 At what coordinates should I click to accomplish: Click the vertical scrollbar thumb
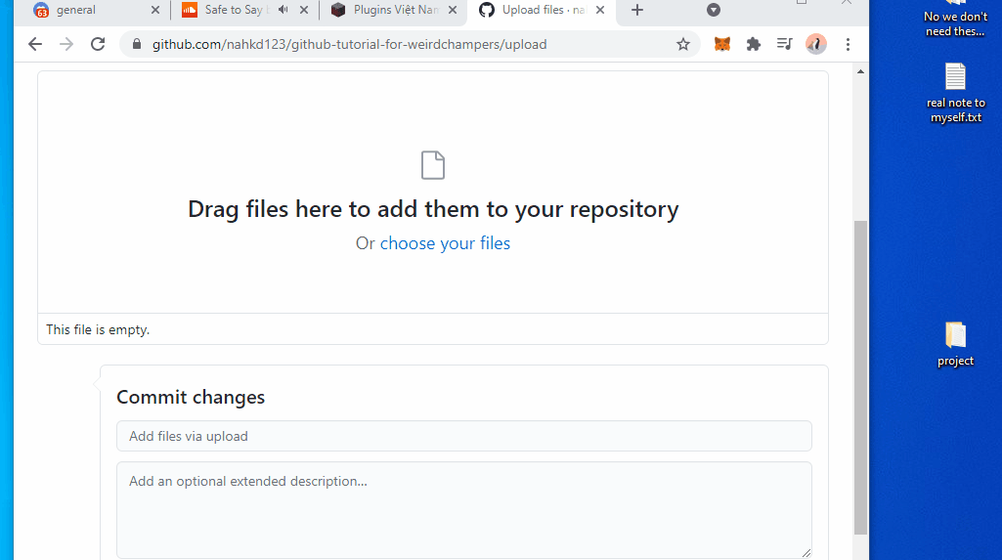tap(861, 377)
